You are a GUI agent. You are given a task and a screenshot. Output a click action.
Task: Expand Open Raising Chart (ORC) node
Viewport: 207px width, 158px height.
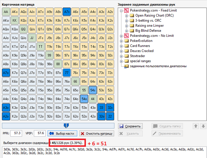(127, 16)
